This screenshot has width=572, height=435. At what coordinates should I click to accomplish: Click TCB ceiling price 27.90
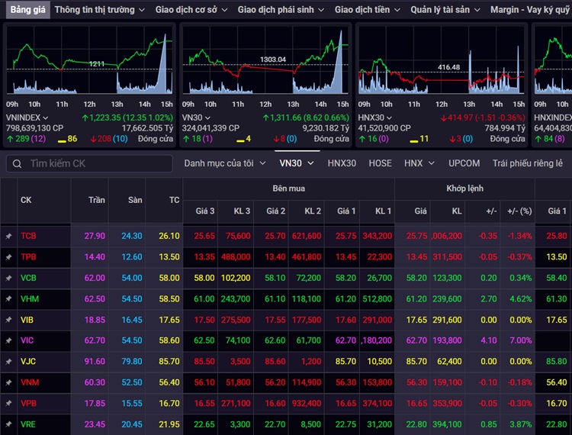(95, 236)
